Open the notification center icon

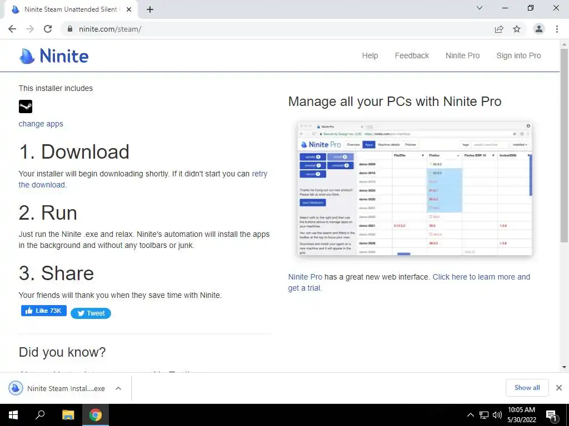[x=551, y=415]
